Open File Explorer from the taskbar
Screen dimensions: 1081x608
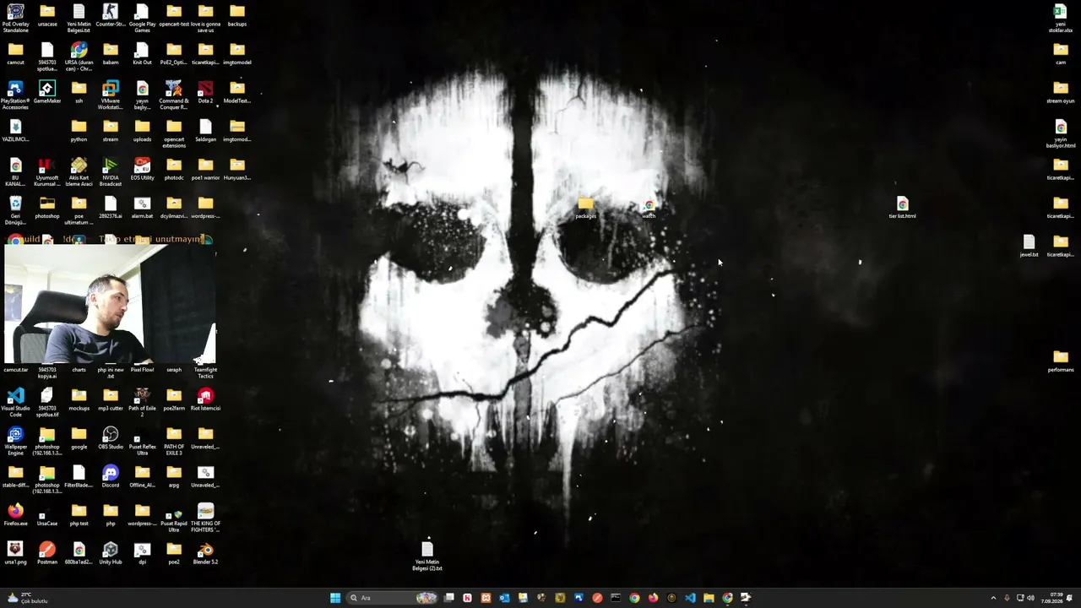click(x=709, y=598)
